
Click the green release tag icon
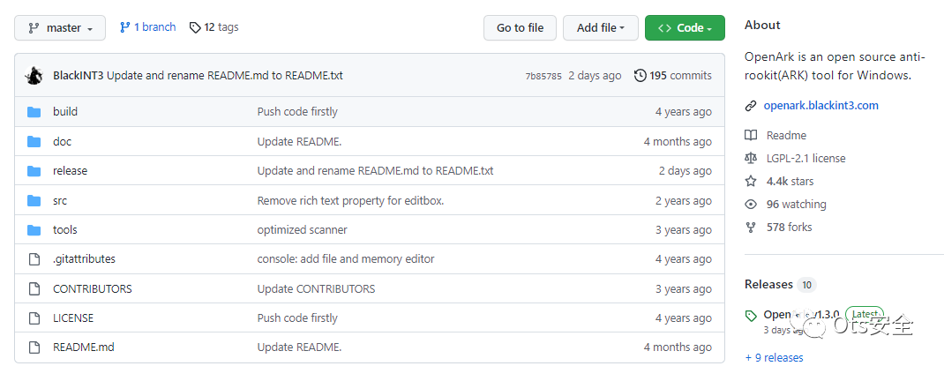[x=751, y=316]
